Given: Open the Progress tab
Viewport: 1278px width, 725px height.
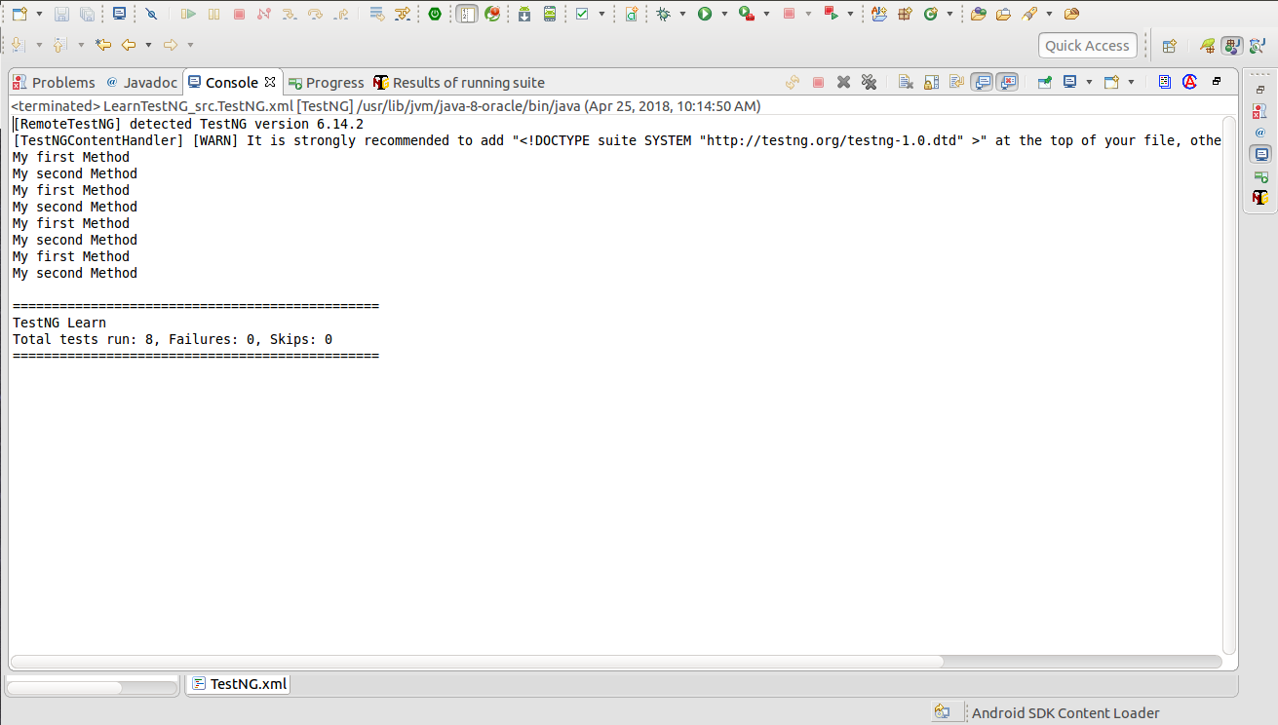Looking at the screenshot, I should pyautogui.click(x=327, y=83).
